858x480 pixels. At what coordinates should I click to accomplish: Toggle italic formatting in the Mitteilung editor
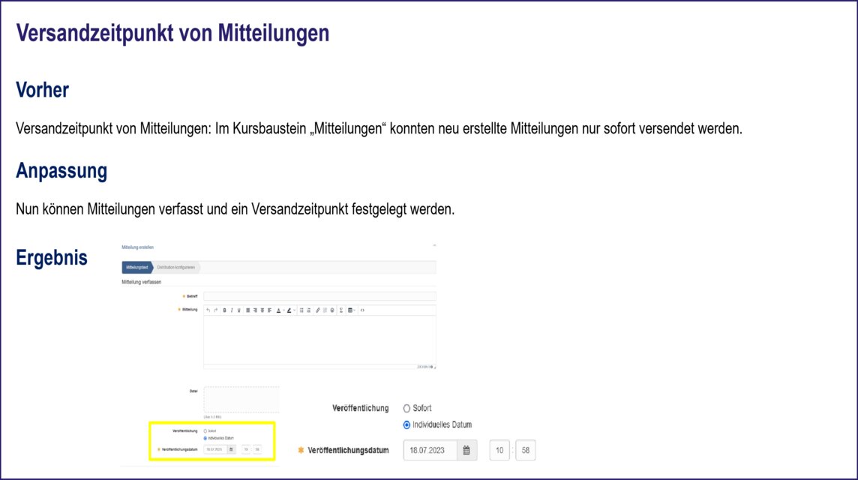pyautogui.click(x=232, y=310)
